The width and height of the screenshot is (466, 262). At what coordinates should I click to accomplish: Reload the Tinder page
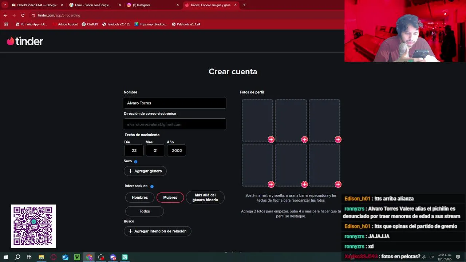point(23,15)
